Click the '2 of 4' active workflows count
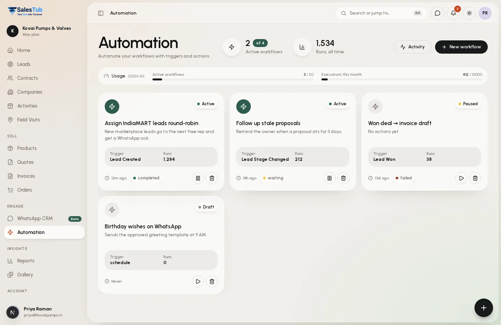 pos(256,43)
